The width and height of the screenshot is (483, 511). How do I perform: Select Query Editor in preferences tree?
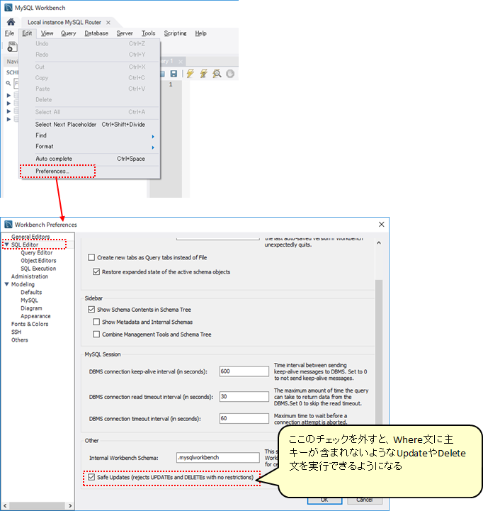[37, 252]
